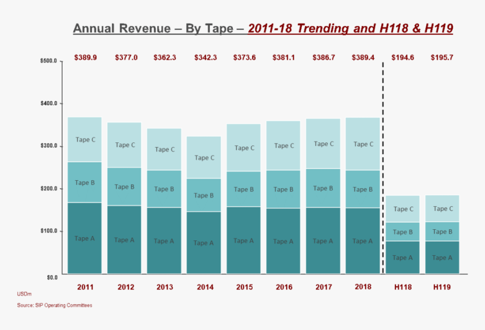The image size is (485, 330).
Task: Click the Tape C segment of the 2017 bar
Action: coord(323,144)
